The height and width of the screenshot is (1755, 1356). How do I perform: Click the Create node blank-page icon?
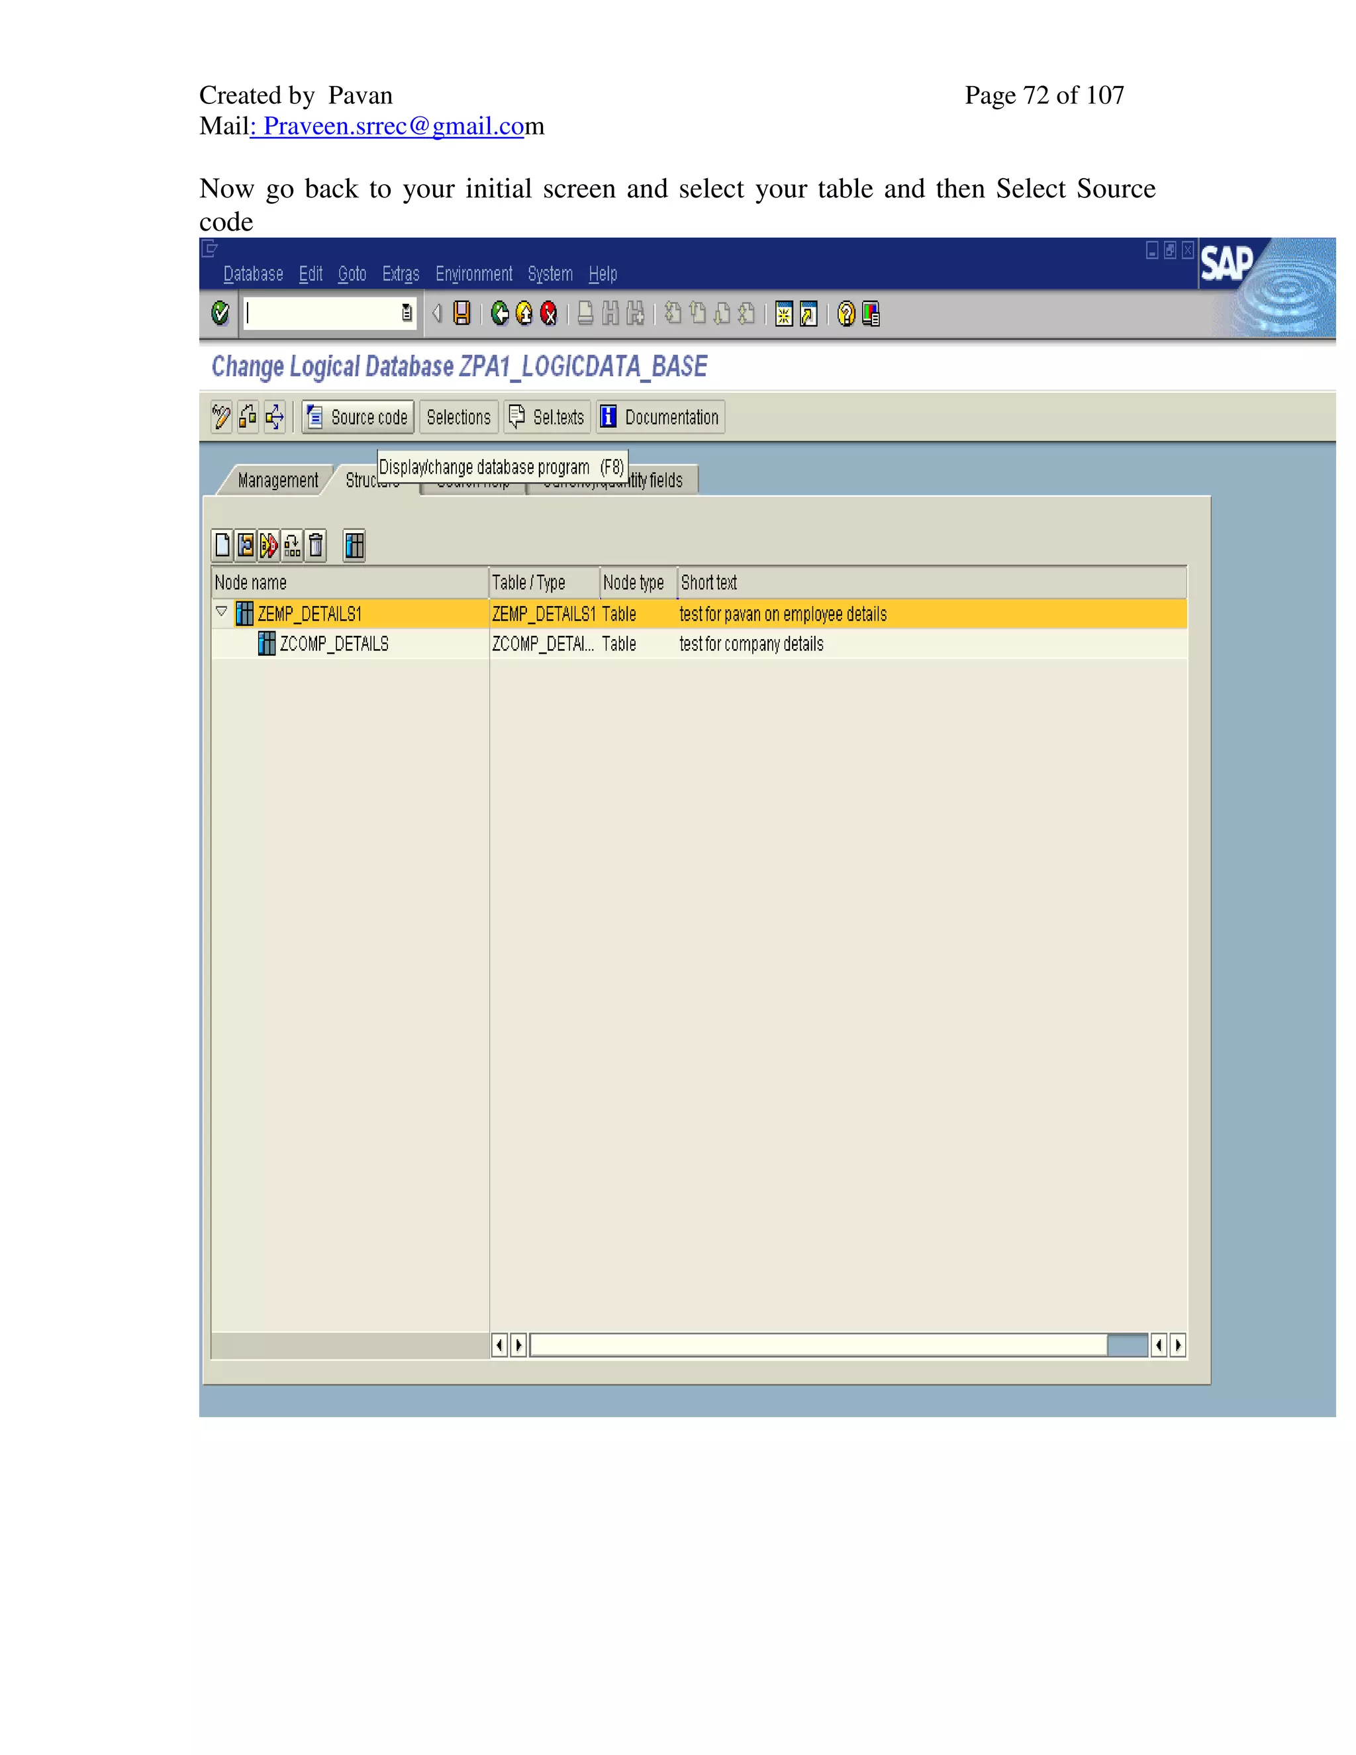(x=222, y=546)
